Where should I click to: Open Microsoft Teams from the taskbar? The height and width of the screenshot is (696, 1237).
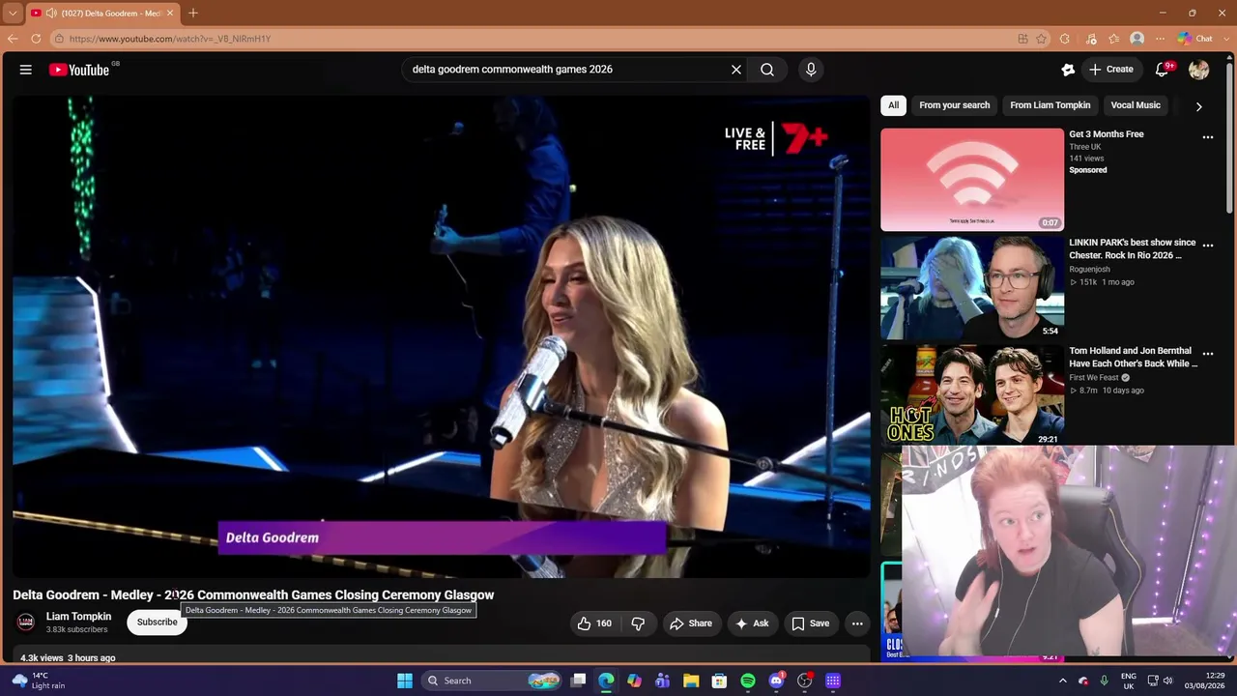click(x=663, y=681)
